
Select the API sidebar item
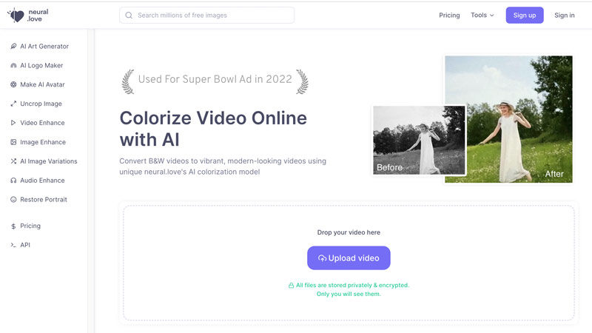tap(25, 245)
